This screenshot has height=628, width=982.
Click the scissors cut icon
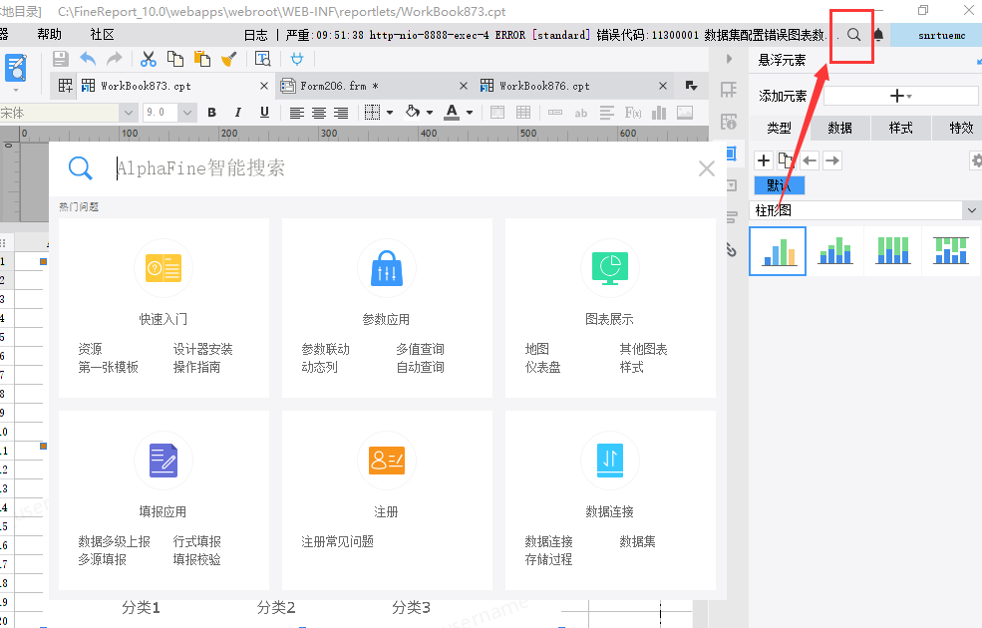tap(148, 59)
